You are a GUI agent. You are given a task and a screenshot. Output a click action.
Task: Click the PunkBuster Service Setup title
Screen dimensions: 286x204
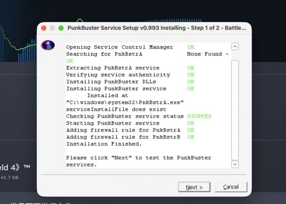[157, 28]
